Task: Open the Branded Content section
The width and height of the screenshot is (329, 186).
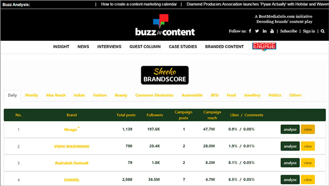Action: click(224, 47)
